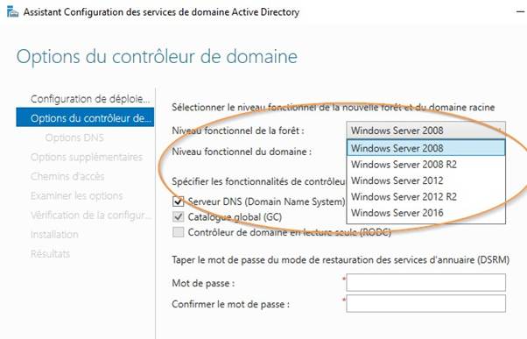527x339 pixels.
Task: Enable Contrôleur de domaine en lecture seule checkbox
Action: [178, 232]
